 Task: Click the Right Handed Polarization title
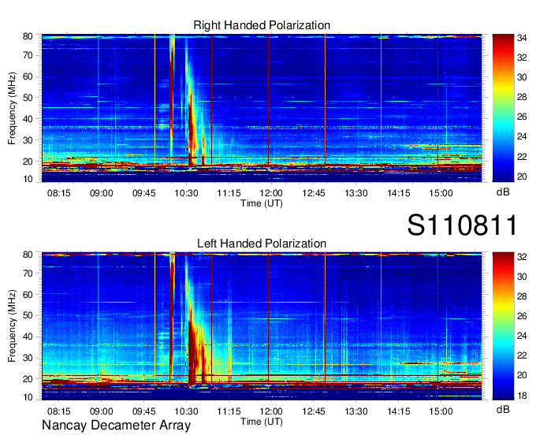(x=262, y=25)
